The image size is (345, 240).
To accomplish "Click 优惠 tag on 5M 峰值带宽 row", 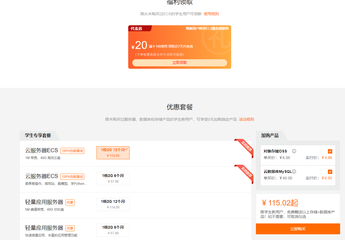I will click(70, 202).
